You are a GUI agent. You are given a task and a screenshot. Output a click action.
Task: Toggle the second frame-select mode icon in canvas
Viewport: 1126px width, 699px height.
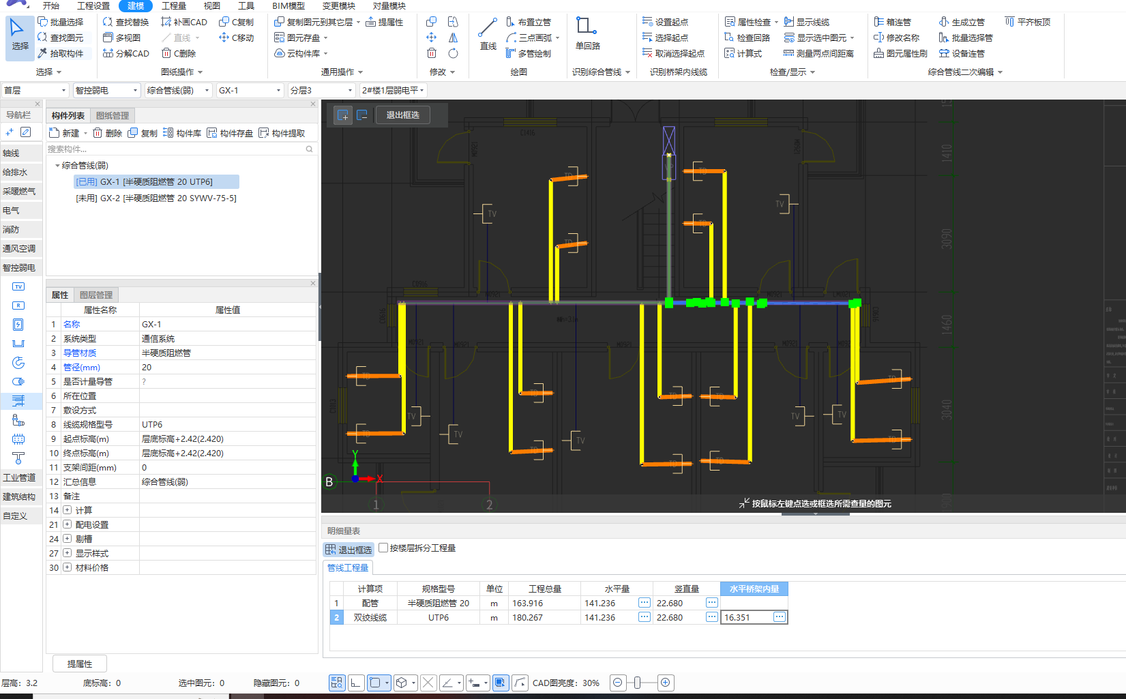click(x=362, y=115)
